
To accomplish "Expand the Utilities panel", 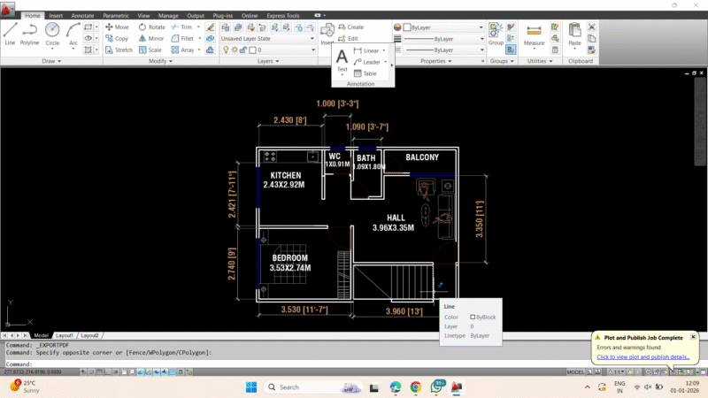I will (x=540, y=61).
